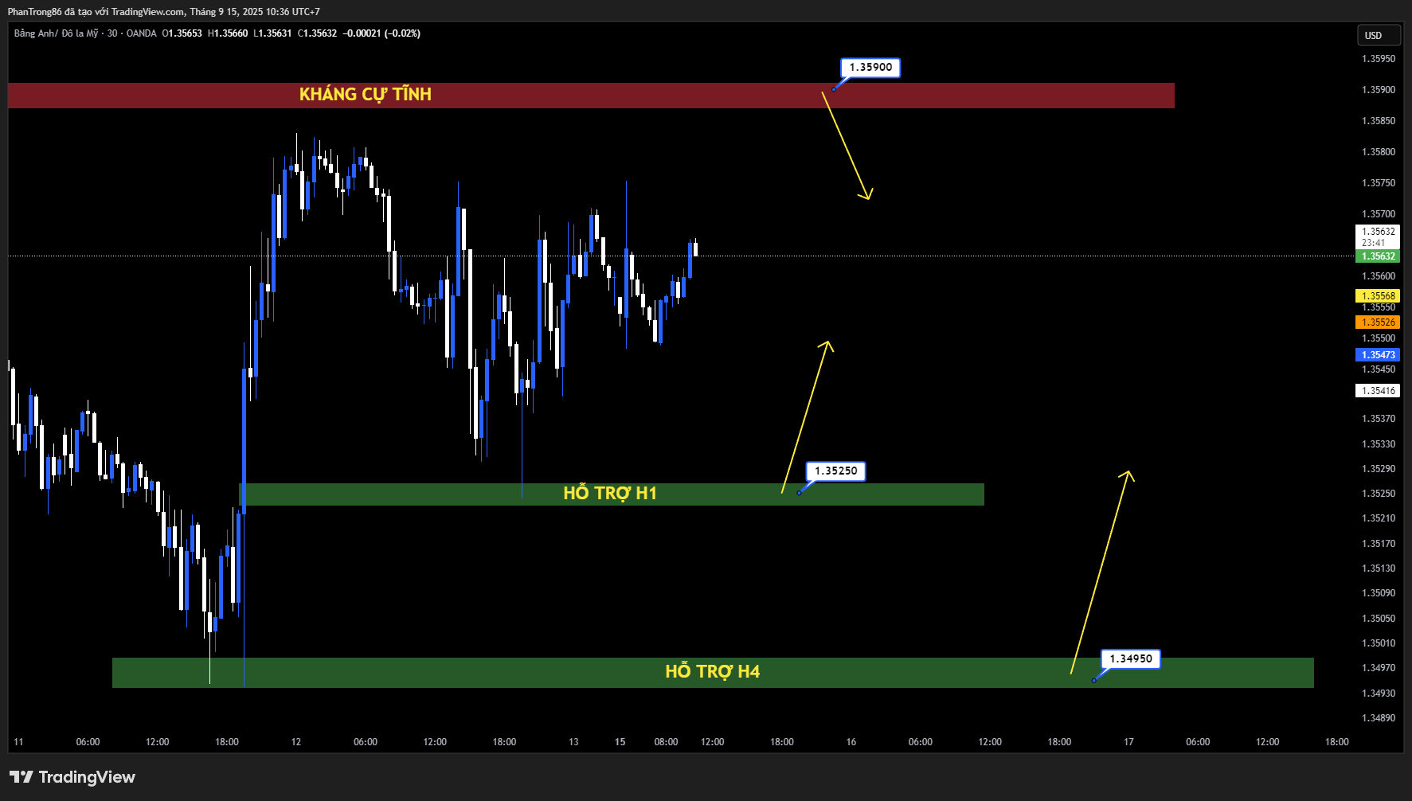Click the OANDA broker label
This screenshot has width=1412, height=801.
(142, 33)
